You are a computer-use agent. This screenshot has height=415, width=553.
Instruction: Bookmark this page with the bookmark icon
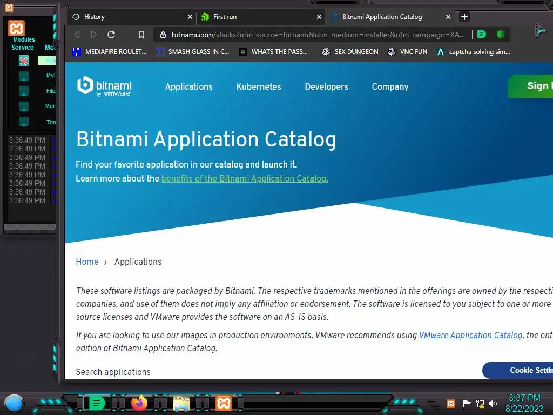[141, 35]
